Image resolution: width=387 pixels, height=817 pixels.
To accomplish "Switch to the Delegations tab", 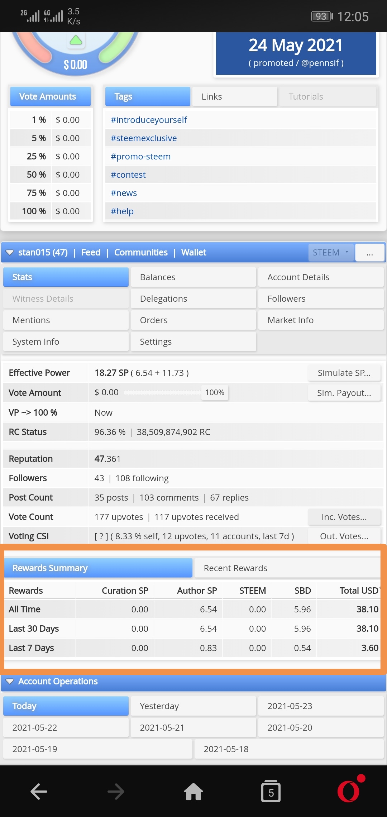I will click(193, 298).
